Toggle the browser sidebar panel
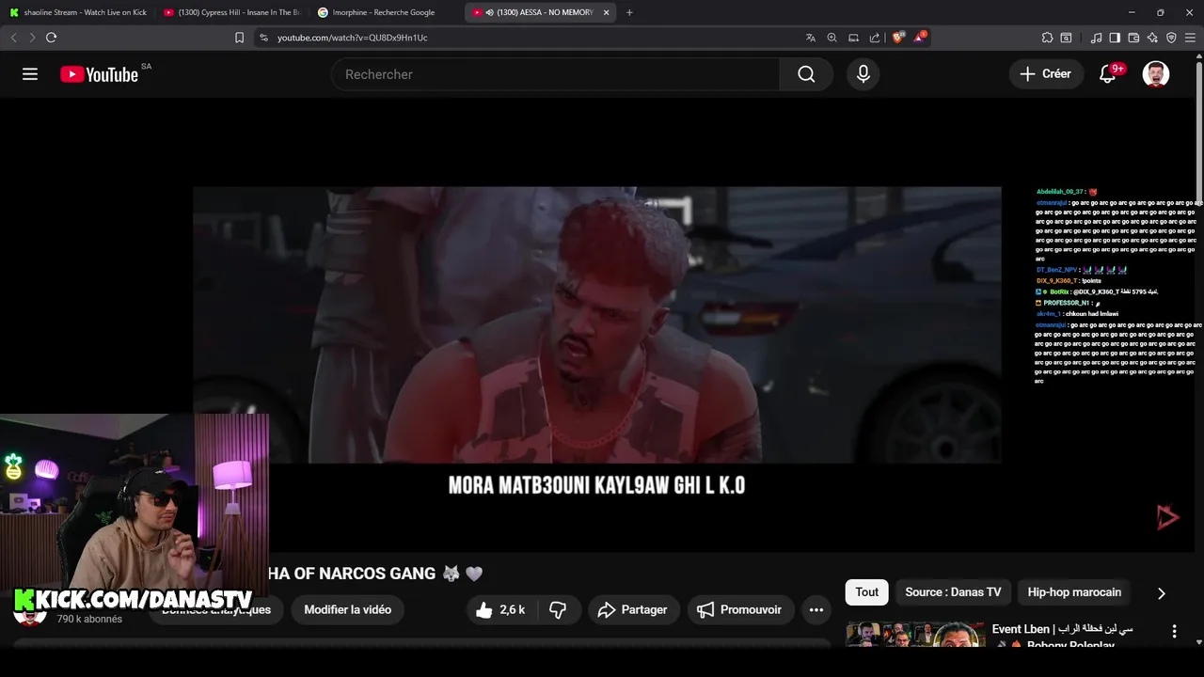The height and width of the screenshot is (677, 1204). [1115, 38]
